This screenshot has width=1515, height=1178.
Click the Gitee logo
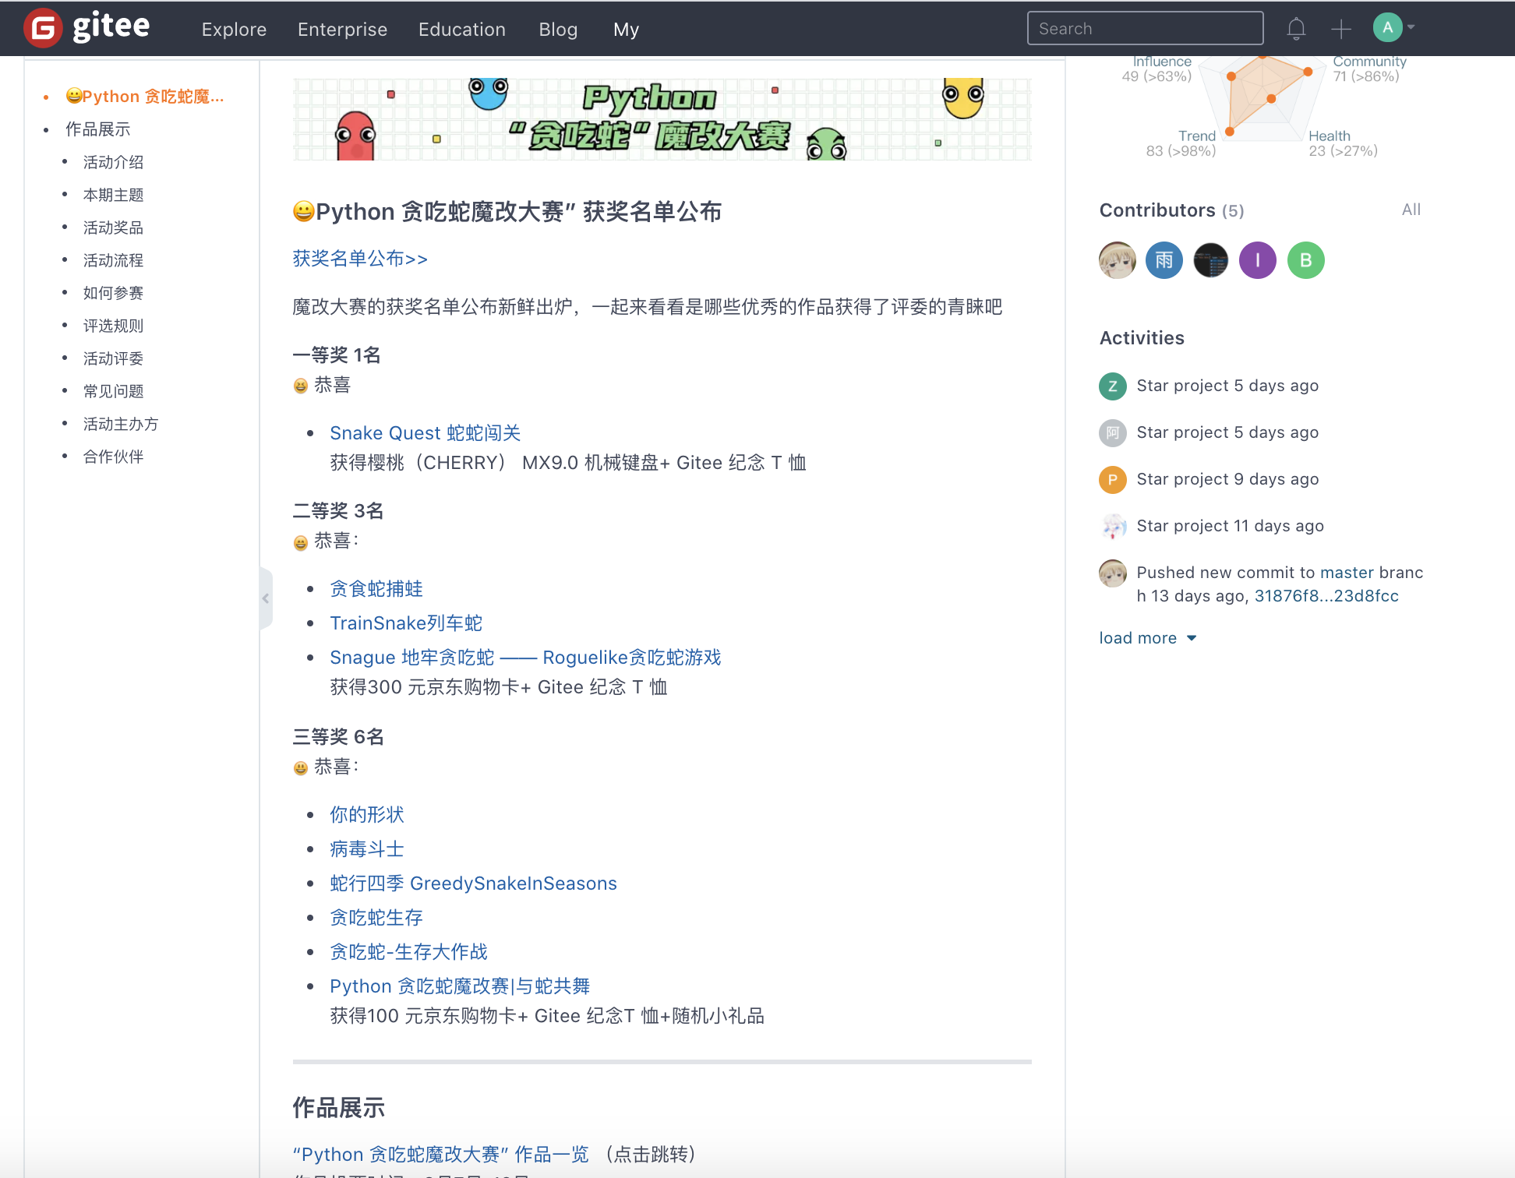86,26
